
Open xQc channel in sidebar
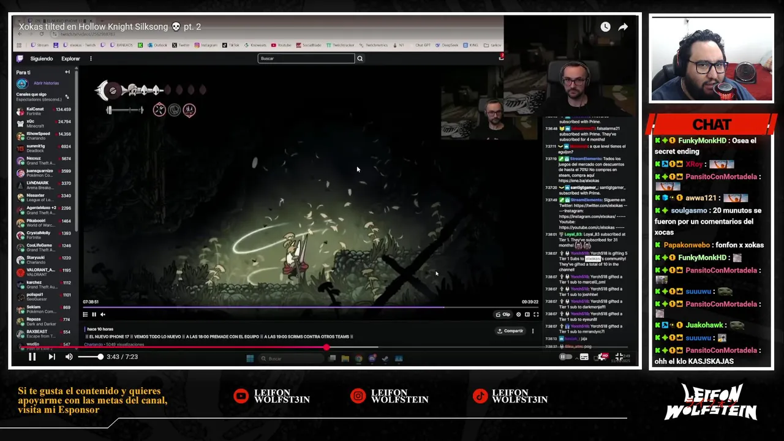[x=44, y=124]
